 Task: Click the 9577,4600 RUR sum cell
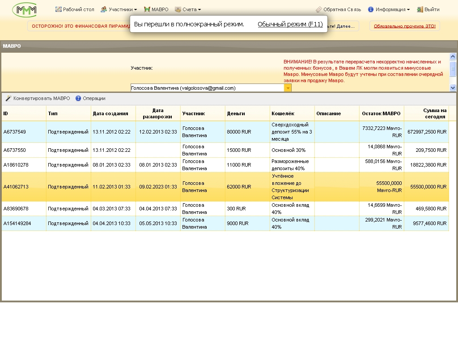click(x=426, y=223)
